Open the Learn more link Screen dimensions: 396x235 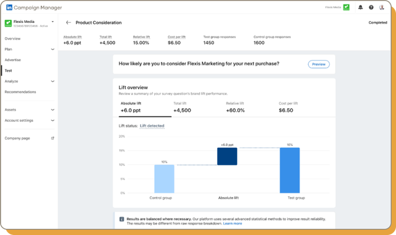233,223
